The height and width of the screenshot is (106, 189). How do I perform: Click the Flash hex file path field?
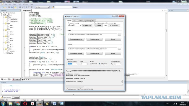(x=92, y=35)
